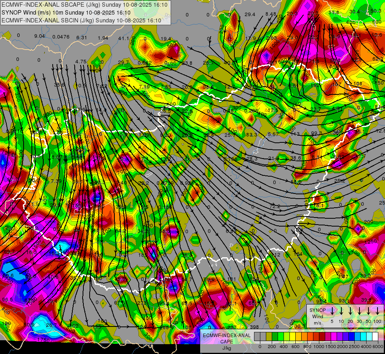
Task: Click the '1000' tick label on the CAPE scale
Action: [319, 347]
